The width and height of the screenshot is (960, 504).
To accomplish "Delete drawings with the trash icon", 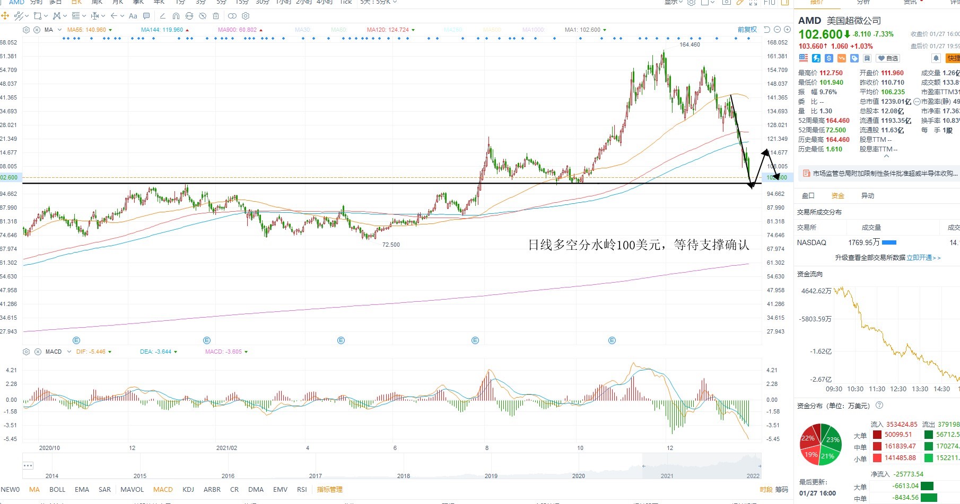I will coord(216,16).
